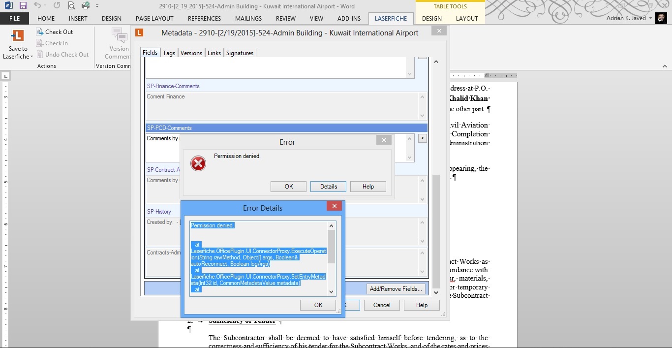Image resolution: width=672 pixels, height=348 pixels.
Task: Open the ADD-INS ribbon tab
Action: pos(349,18)
